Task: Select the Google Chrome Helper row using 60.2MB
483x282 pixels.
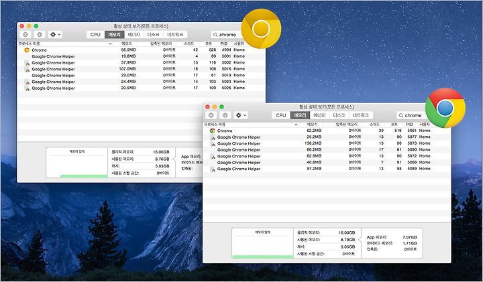Action: pos(327,150)
